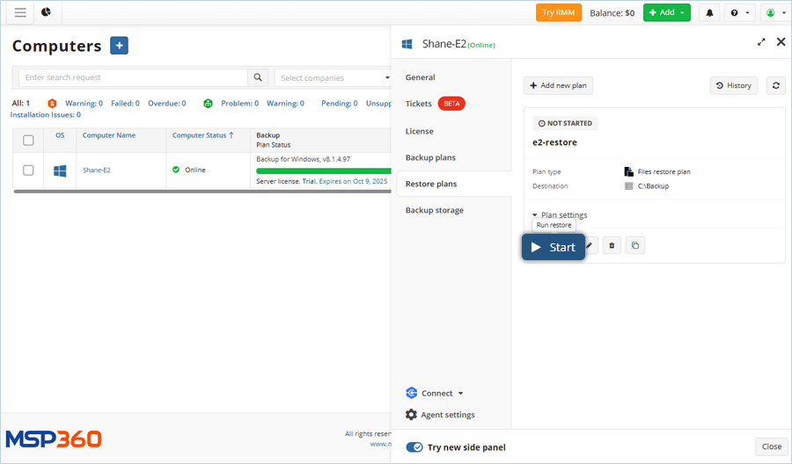Open the Connect dropdown menu
The height and width of the screenshot is (464, 792).
pyautogui.click(x=435, y=394)
